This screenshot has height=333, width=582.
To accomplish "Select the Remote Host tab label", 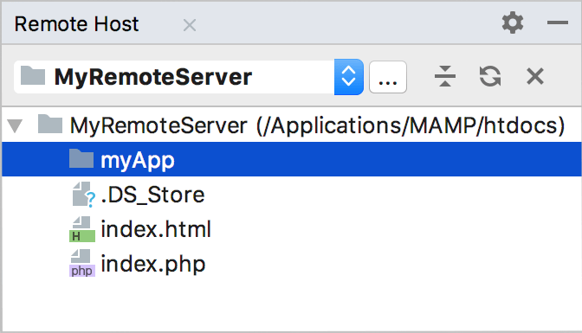I will (x=76, y=24).
